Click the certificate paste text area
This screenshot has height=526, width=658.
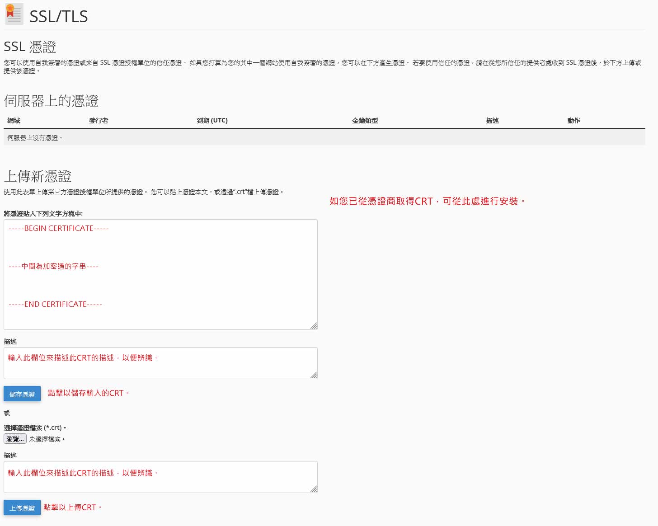pyautogui.click(x=160, y=275)
